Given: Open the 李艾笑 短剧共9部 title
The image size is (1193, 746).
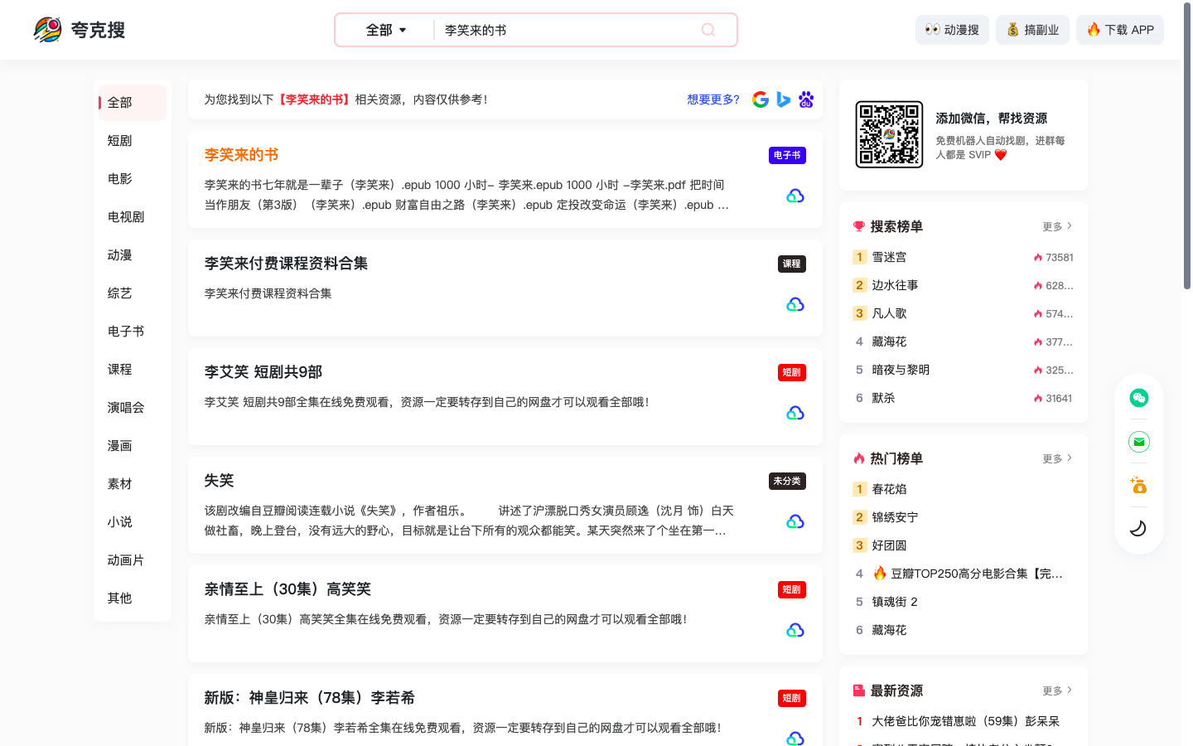Looking at the screenshot, I should tap(263, 372).
